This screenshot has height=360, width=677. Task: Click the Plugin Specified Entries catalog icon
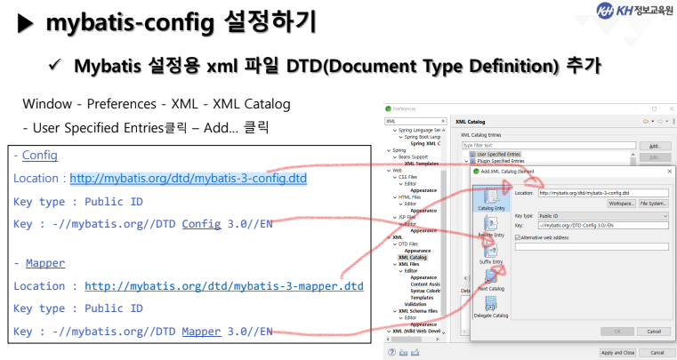[x=472, y=161]
